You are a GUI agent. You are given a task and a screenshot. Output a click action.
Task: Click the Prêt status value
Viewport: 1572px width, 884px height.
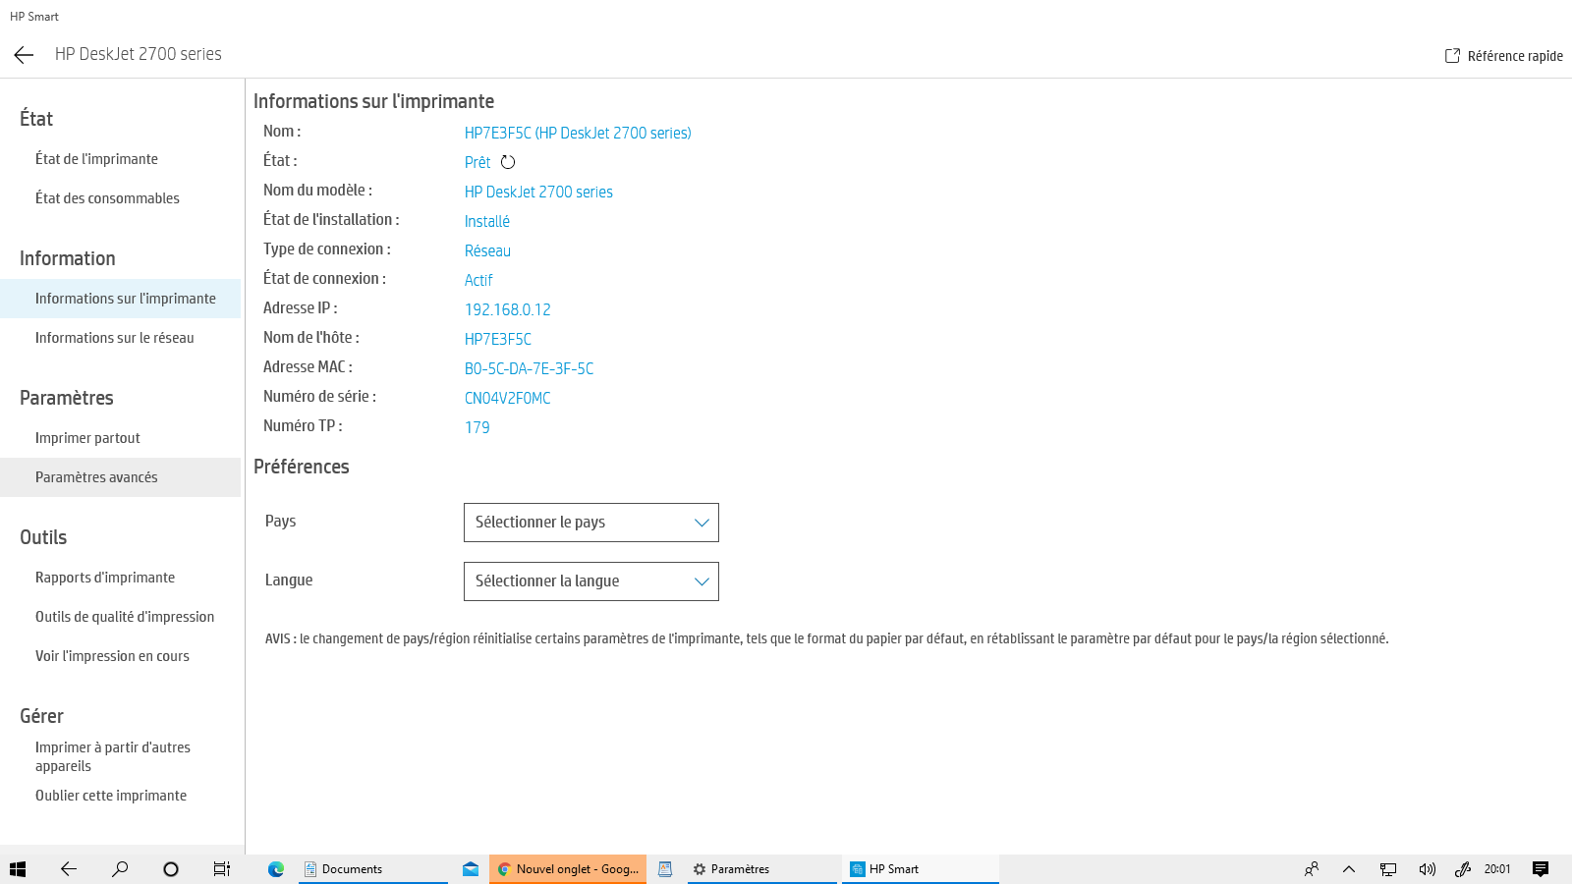tap(477, 162)
